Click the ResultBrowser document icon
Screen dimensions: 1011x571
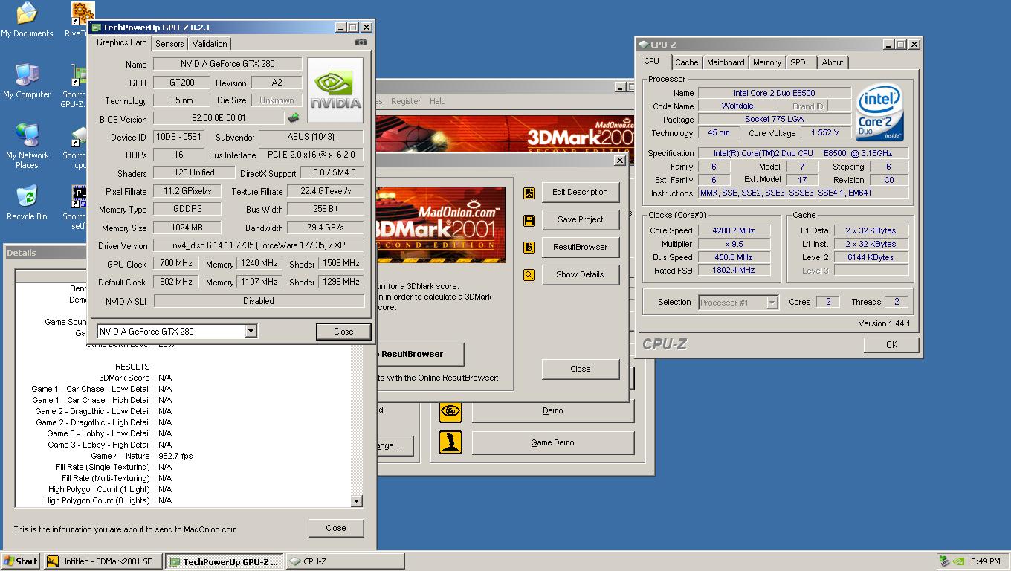529,248
